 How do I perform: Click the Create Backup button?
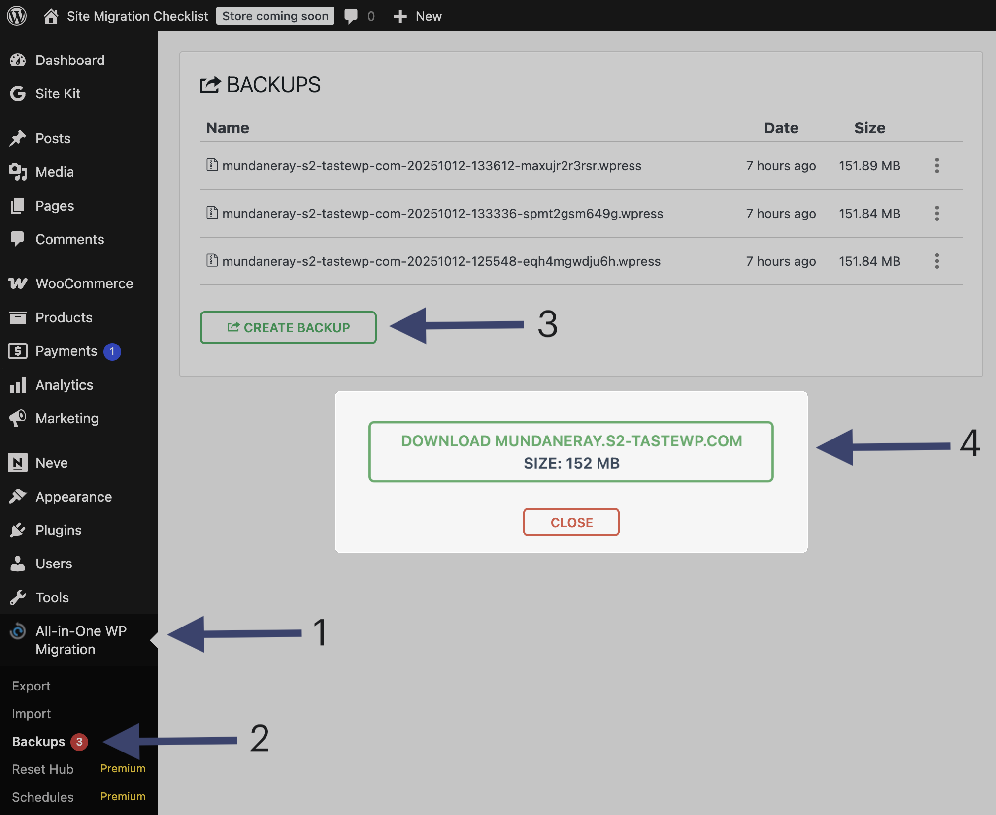point(288,328)
